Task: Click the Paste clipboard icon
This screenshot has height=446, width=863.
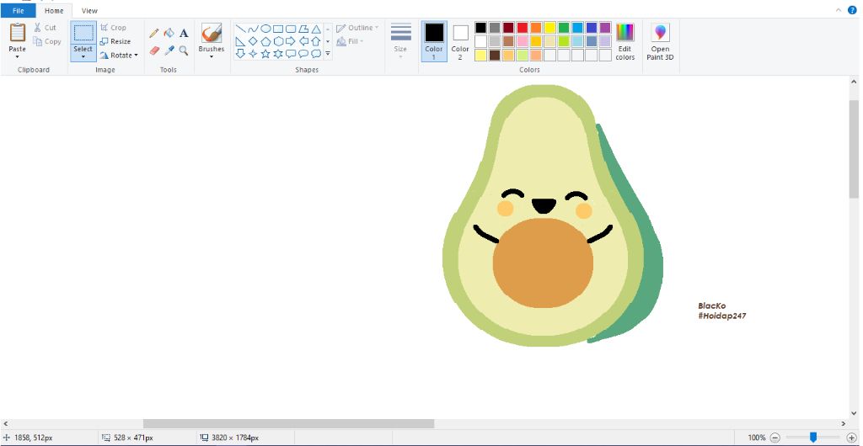Action: (x=18, y=33)
